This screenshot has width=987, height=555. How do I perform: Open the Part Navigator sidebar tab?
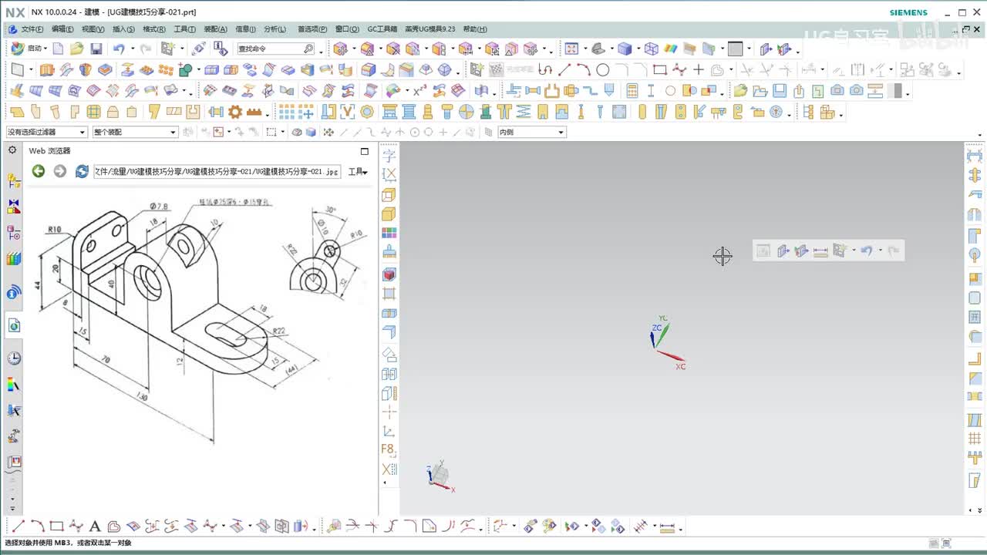click(14, 232)
